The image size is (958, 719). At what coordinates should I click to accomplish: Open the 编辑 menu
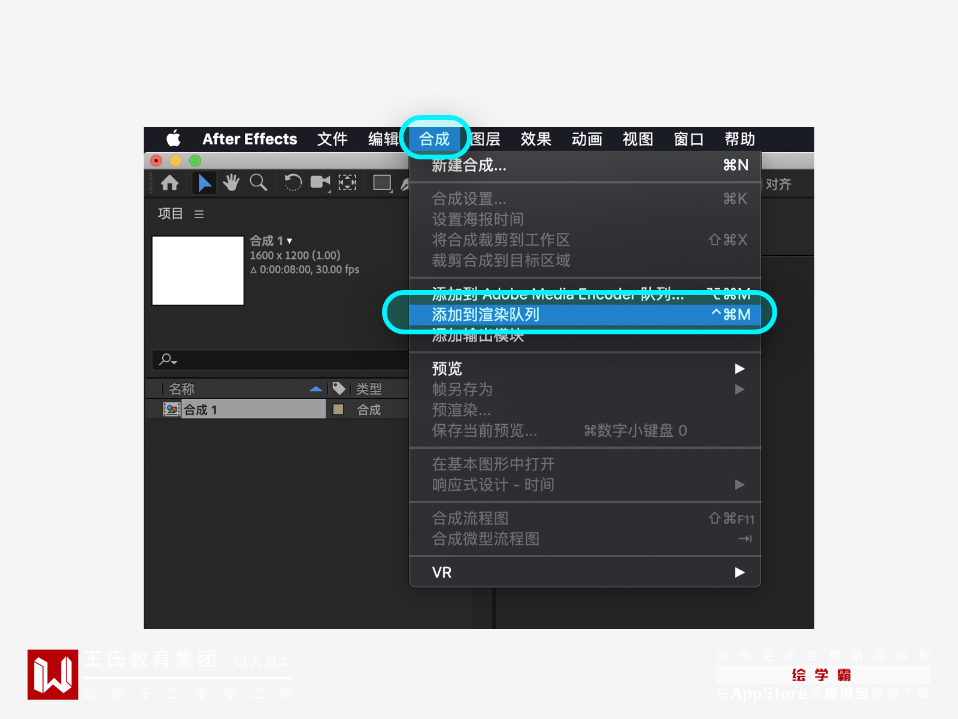[x=383, y=139]
